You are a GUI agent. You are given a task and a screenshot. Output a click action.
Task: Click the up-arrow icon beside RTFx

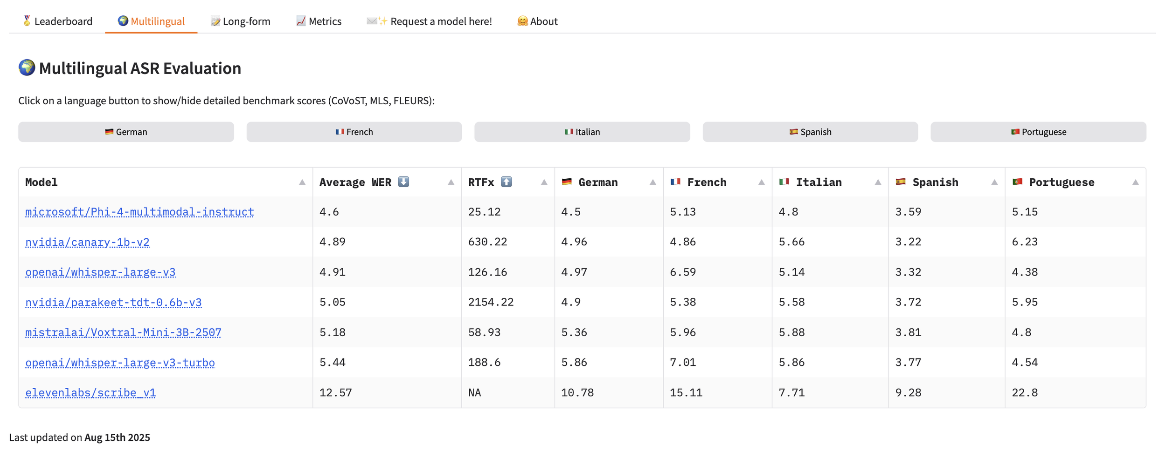click(507, 182)
